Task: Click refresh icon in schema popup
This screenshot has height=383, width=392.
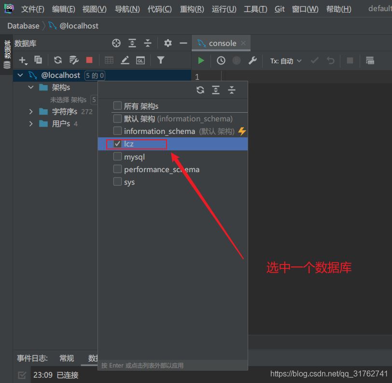Action: [x=200, y=90]
